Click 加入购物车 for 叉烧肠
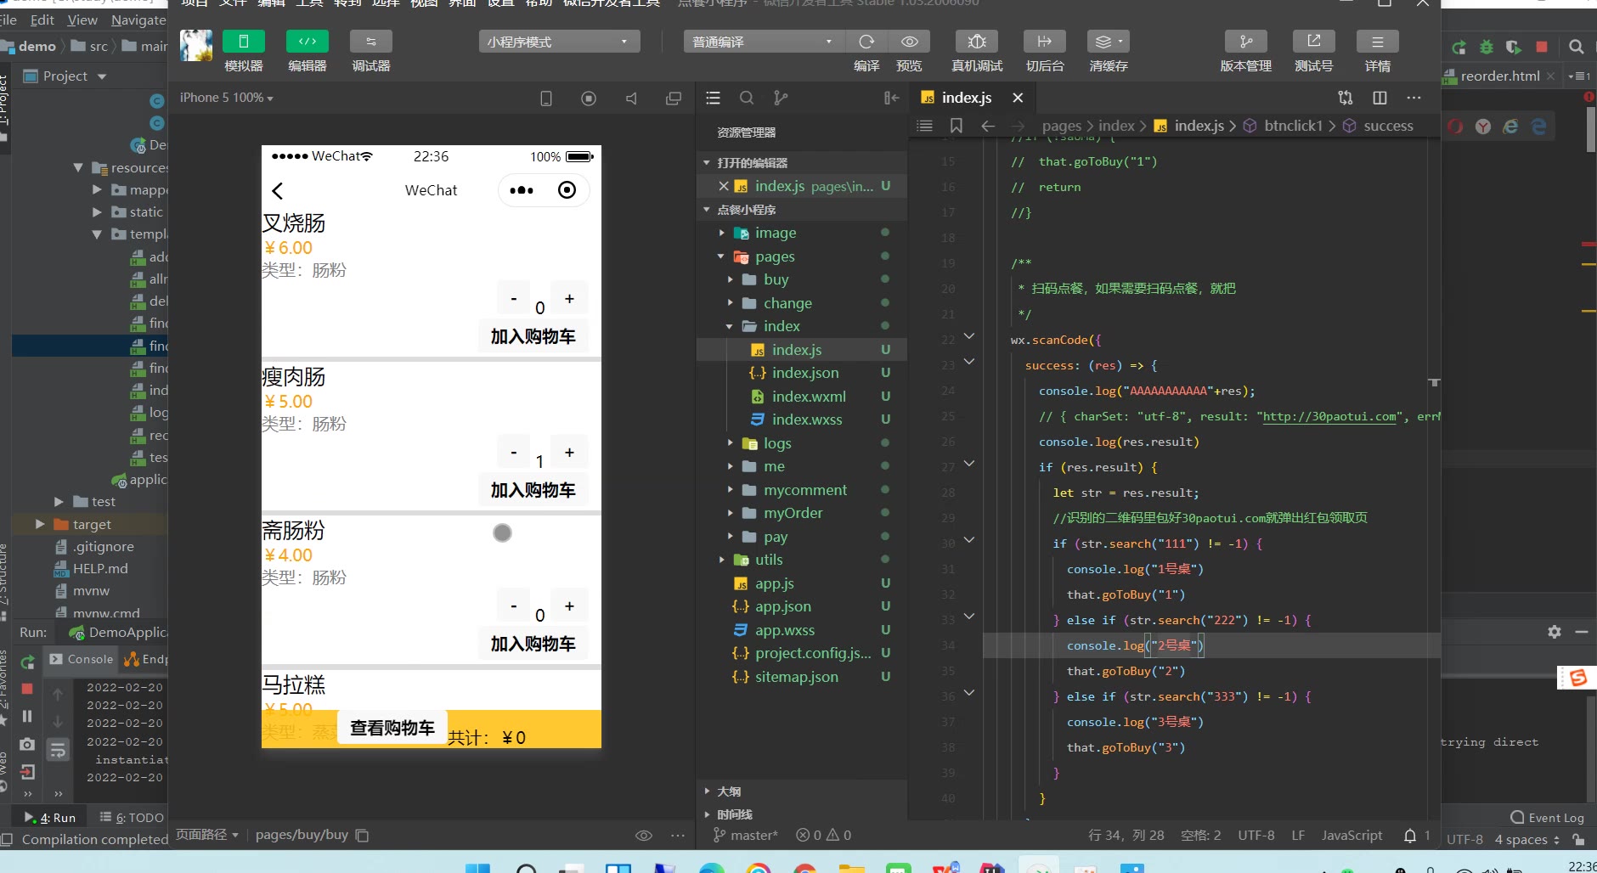 (533, 336)
